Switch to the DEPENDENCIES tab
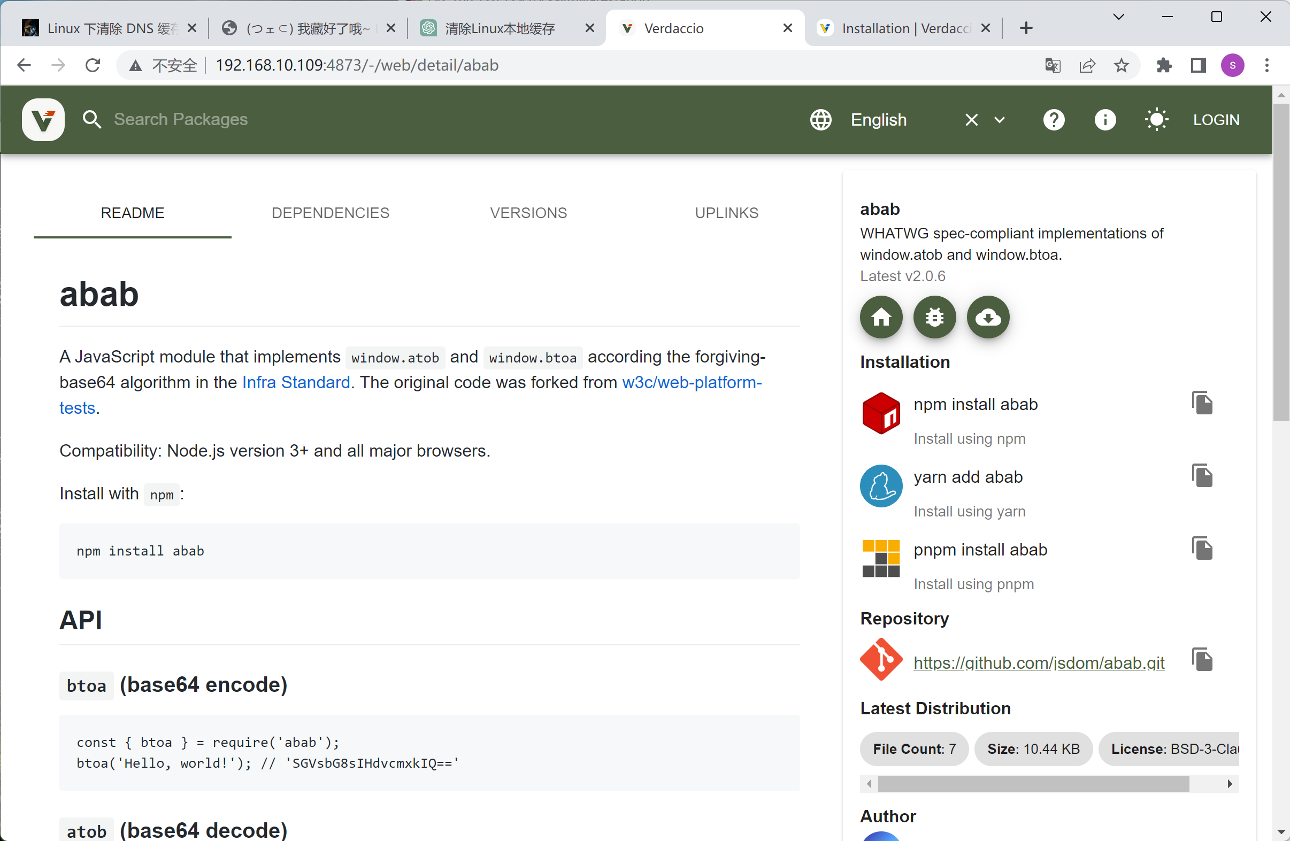This screenshot has width=1290, height=841. pos(330,213)
